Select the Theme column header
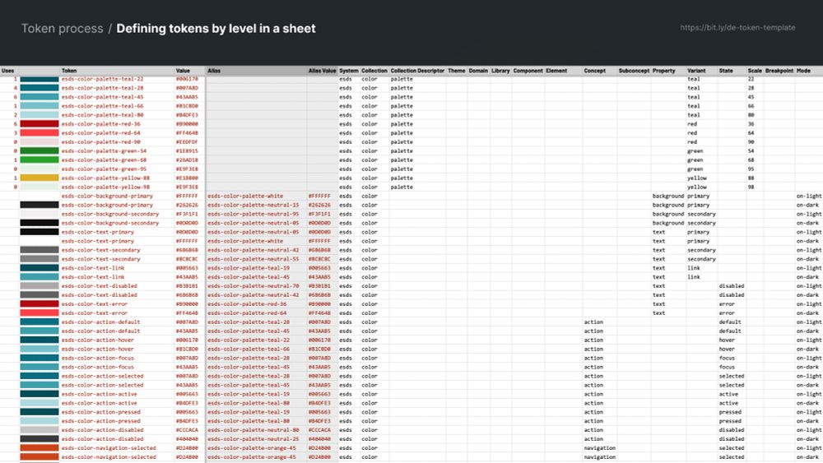Viewport: 823px width, 463px height. coord(457,70)
